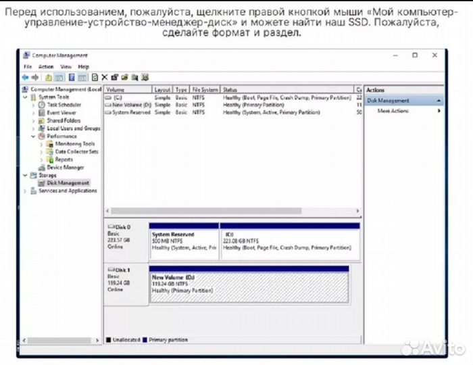Screen dimensions: 473x365
Task: Click the last toolbar icon on the right
Action: click(x=145, y=78)
